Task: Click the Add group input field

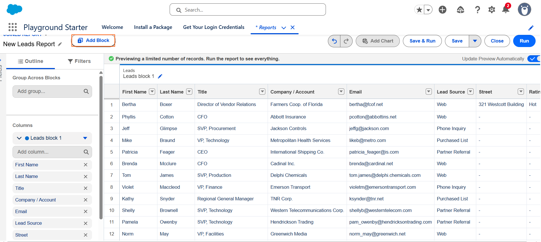Action: click(x=52, y=92)
